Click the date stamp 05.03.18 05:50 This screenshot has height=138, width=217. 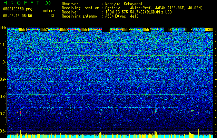[18, 16]
